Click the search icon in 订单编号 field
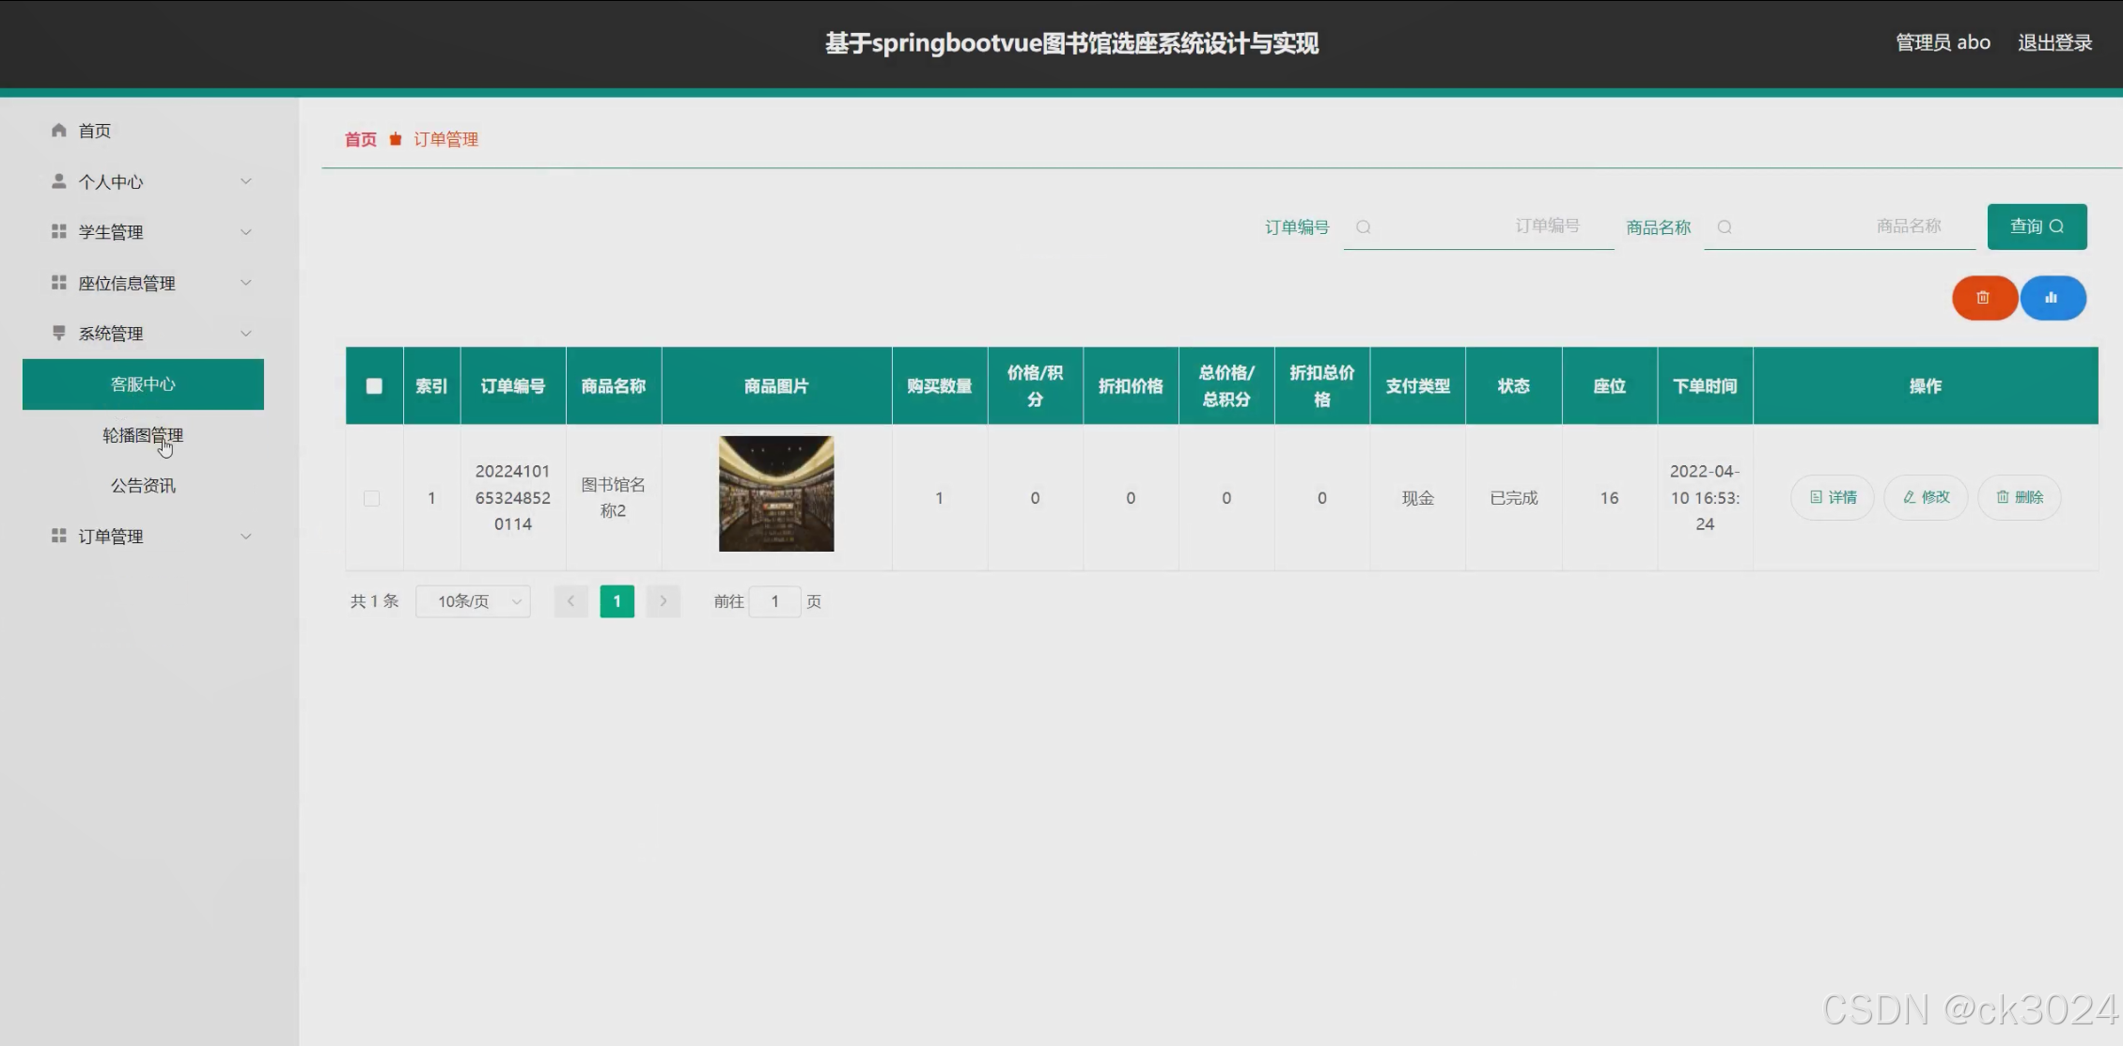This screenshot has width=2123, height=1046. 1364,227
